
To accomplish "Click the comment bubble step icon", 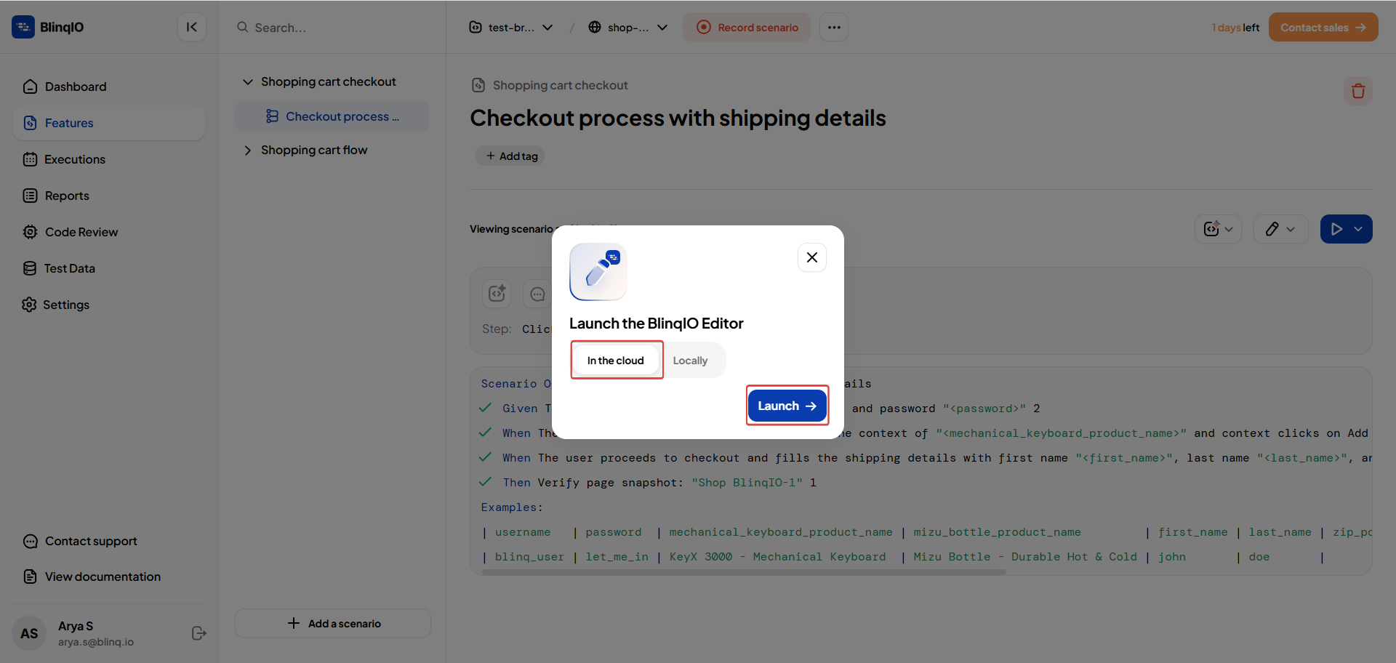I will click(537, 294).
